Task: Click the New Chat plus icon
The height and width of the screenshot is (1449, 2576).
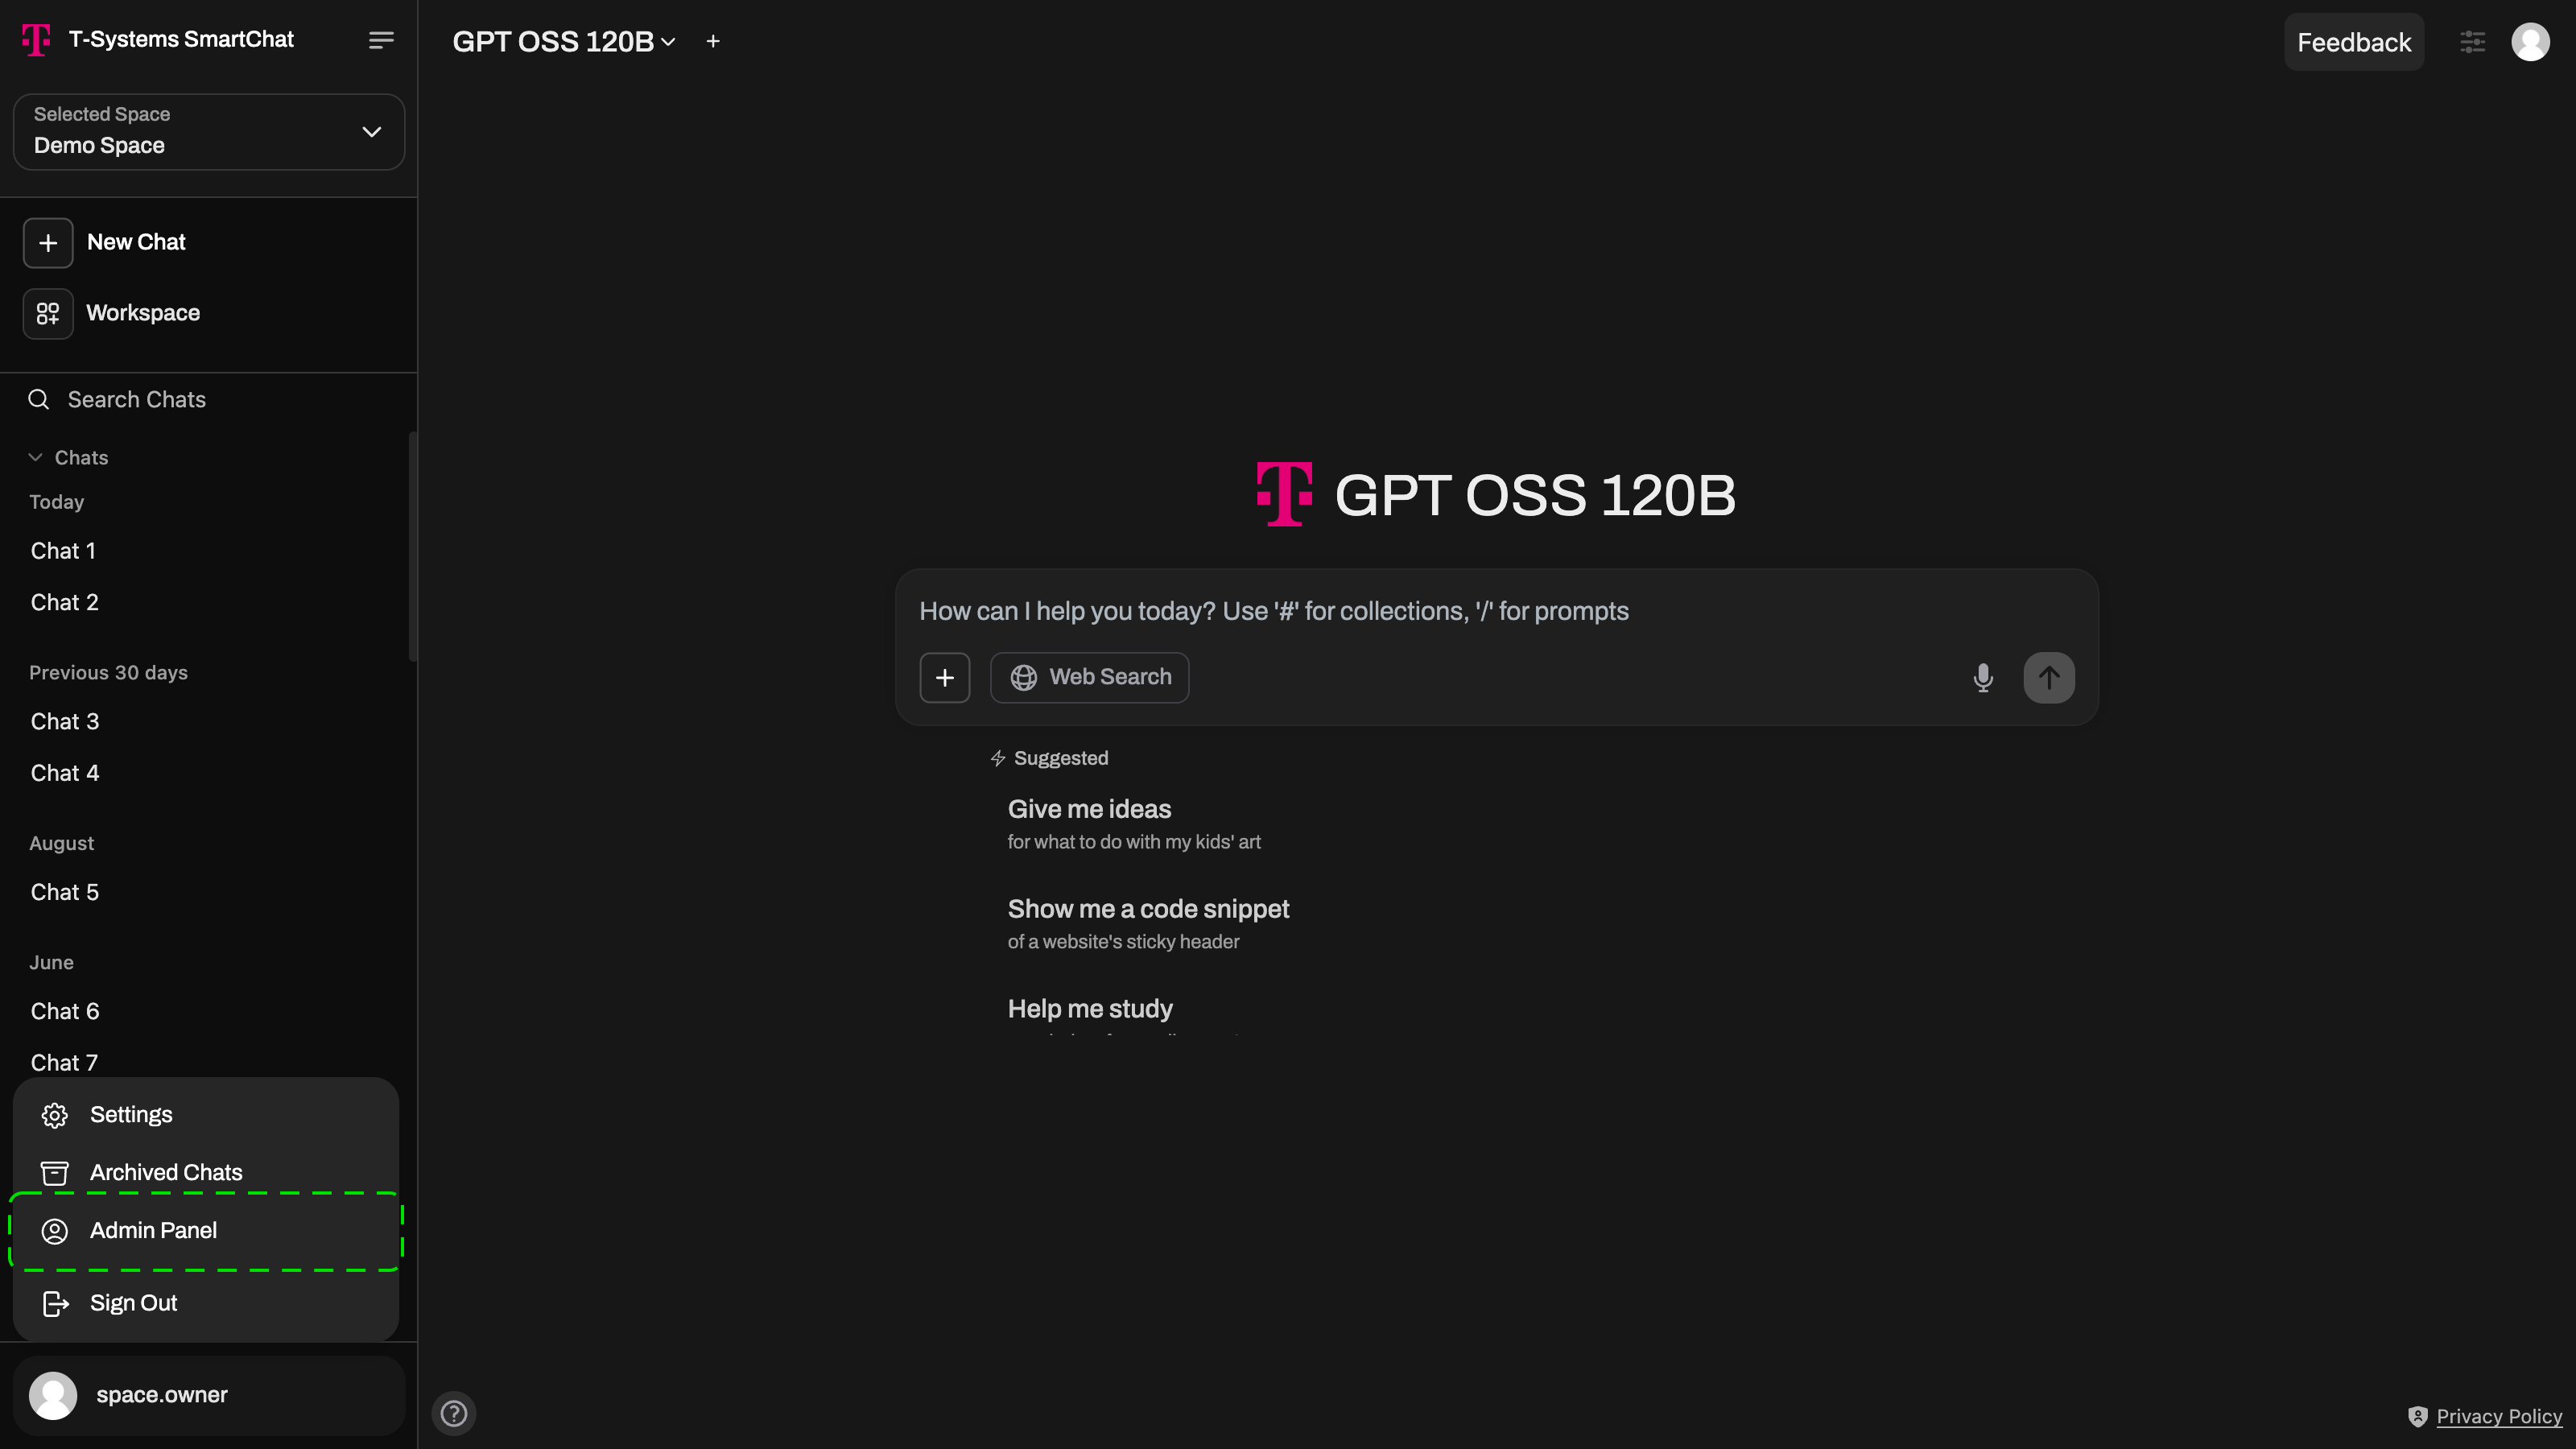Action: point(48,243)
